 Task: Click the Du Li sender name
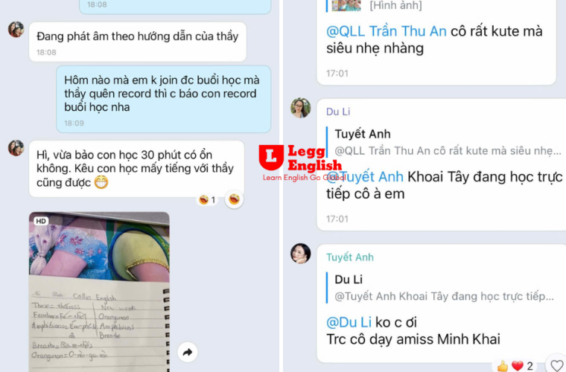tap(338, 112)
